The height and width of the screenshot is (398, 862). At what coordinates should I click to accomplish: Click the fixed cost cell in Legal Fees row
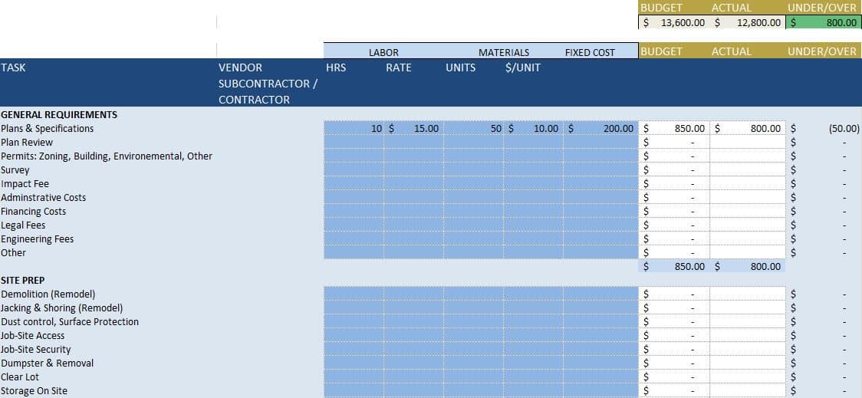(601, 225)
